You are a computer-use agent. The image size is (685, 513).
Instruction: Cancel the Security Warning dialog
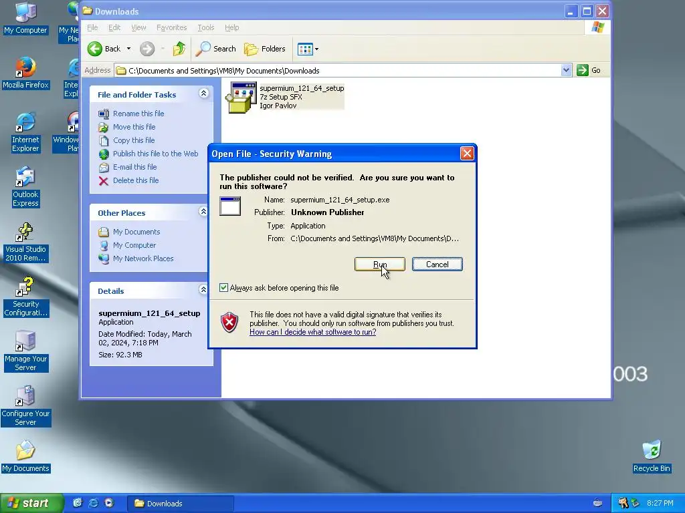pyautogui.click(x=437, y=265)
